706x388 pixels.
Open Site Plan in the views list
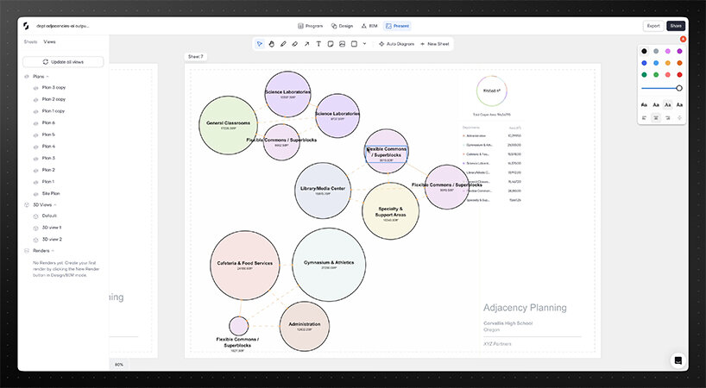point(51,193)
